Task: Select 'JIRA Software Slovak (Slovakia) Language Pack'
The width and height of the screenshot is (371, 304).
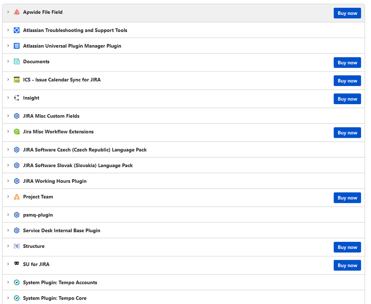Action: coord(78,166)
